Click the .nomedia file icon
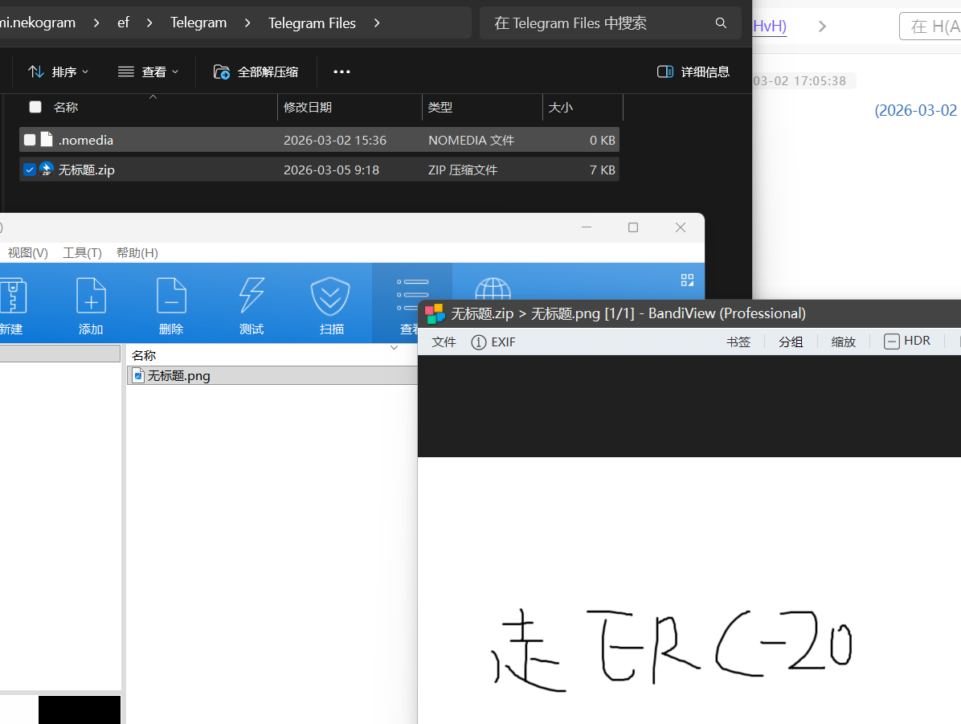This screenshot has height=724, width=961. (47, 140)
